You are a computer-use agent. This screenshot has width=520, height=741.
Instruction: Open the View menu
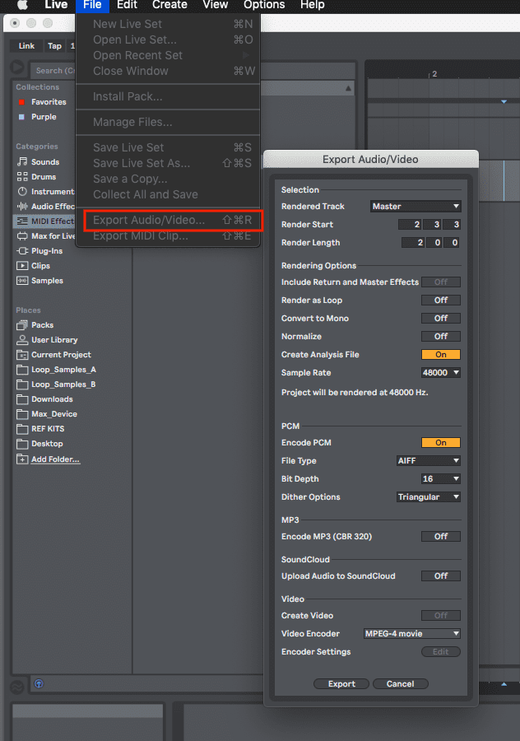pos(216,5)
